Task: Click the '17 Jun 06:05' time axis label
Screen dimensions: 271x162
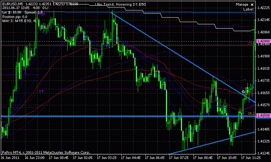Action: pos(155,158)
